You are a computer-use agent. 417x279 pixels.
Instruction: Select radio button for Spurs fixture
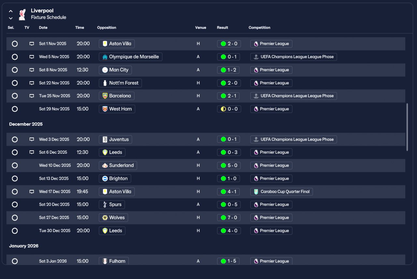click(x=15, y=204)
